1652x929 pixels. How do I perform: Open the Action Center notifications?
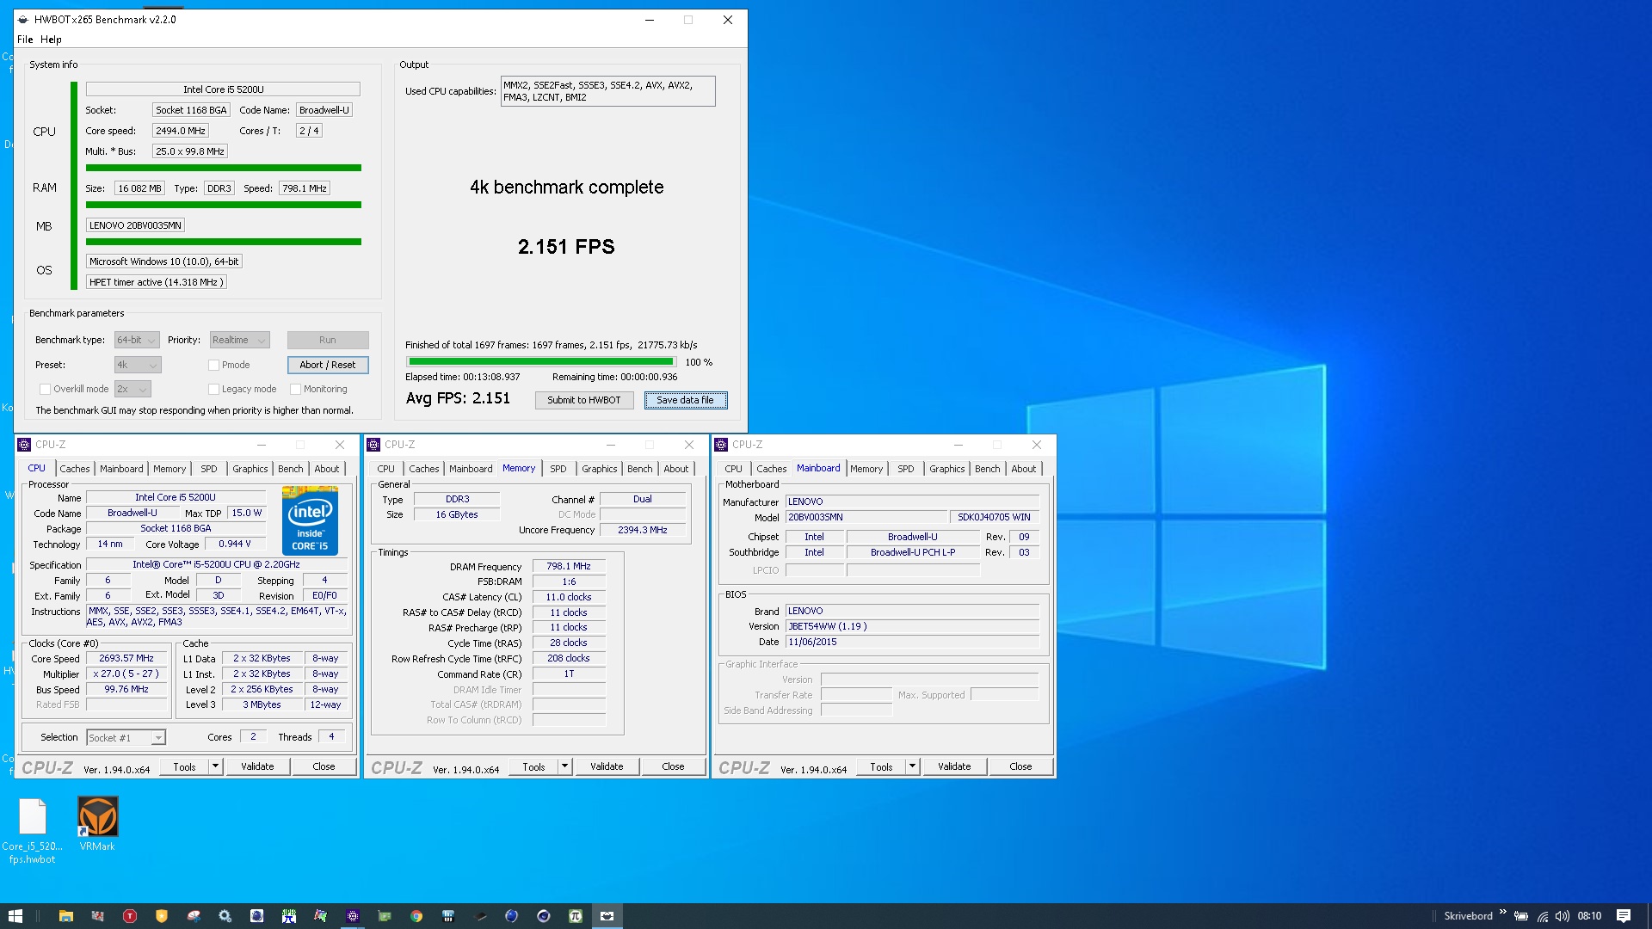[x=1624, y=916]
